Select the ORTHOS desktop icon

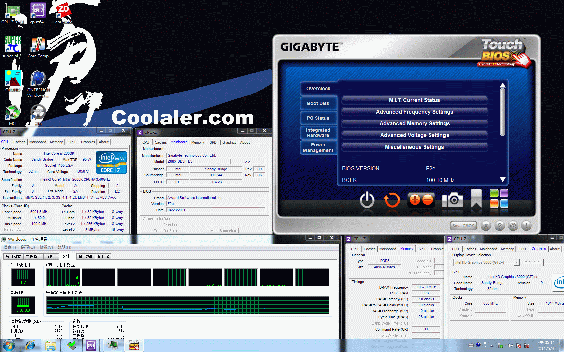tap(13, 81)
